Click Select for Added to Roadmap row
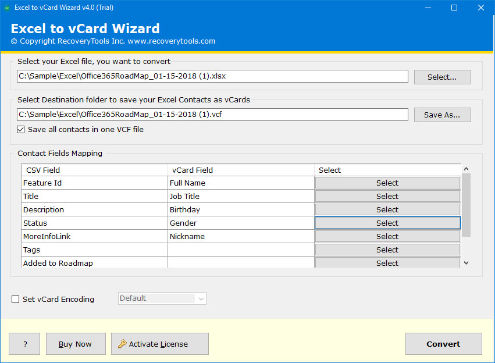Screen dimensions: 495x363 click(387, 263)
